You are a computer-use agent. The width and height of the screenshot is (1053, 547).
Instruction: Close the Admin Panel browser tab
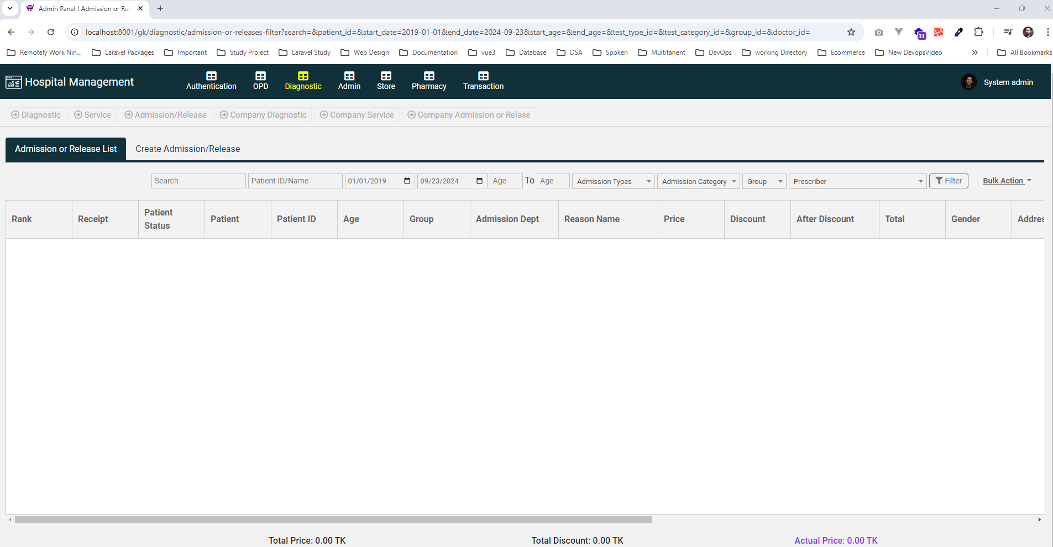coord(140,8)
